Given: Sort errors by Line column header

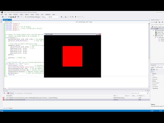Looking at the screenshot, I should pyautogui.click(x=128, y=96).
